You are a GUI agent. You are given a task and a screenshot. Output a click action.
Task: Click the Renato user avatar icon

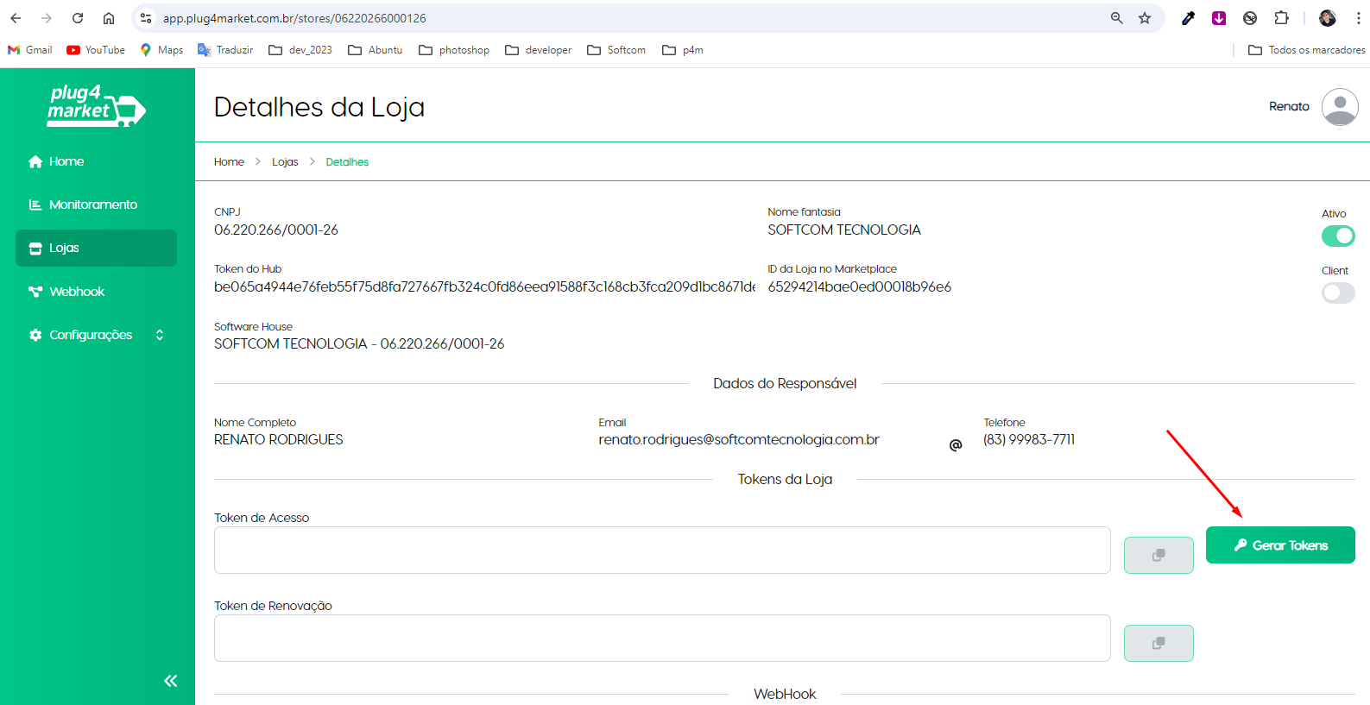click(1339, 107)
